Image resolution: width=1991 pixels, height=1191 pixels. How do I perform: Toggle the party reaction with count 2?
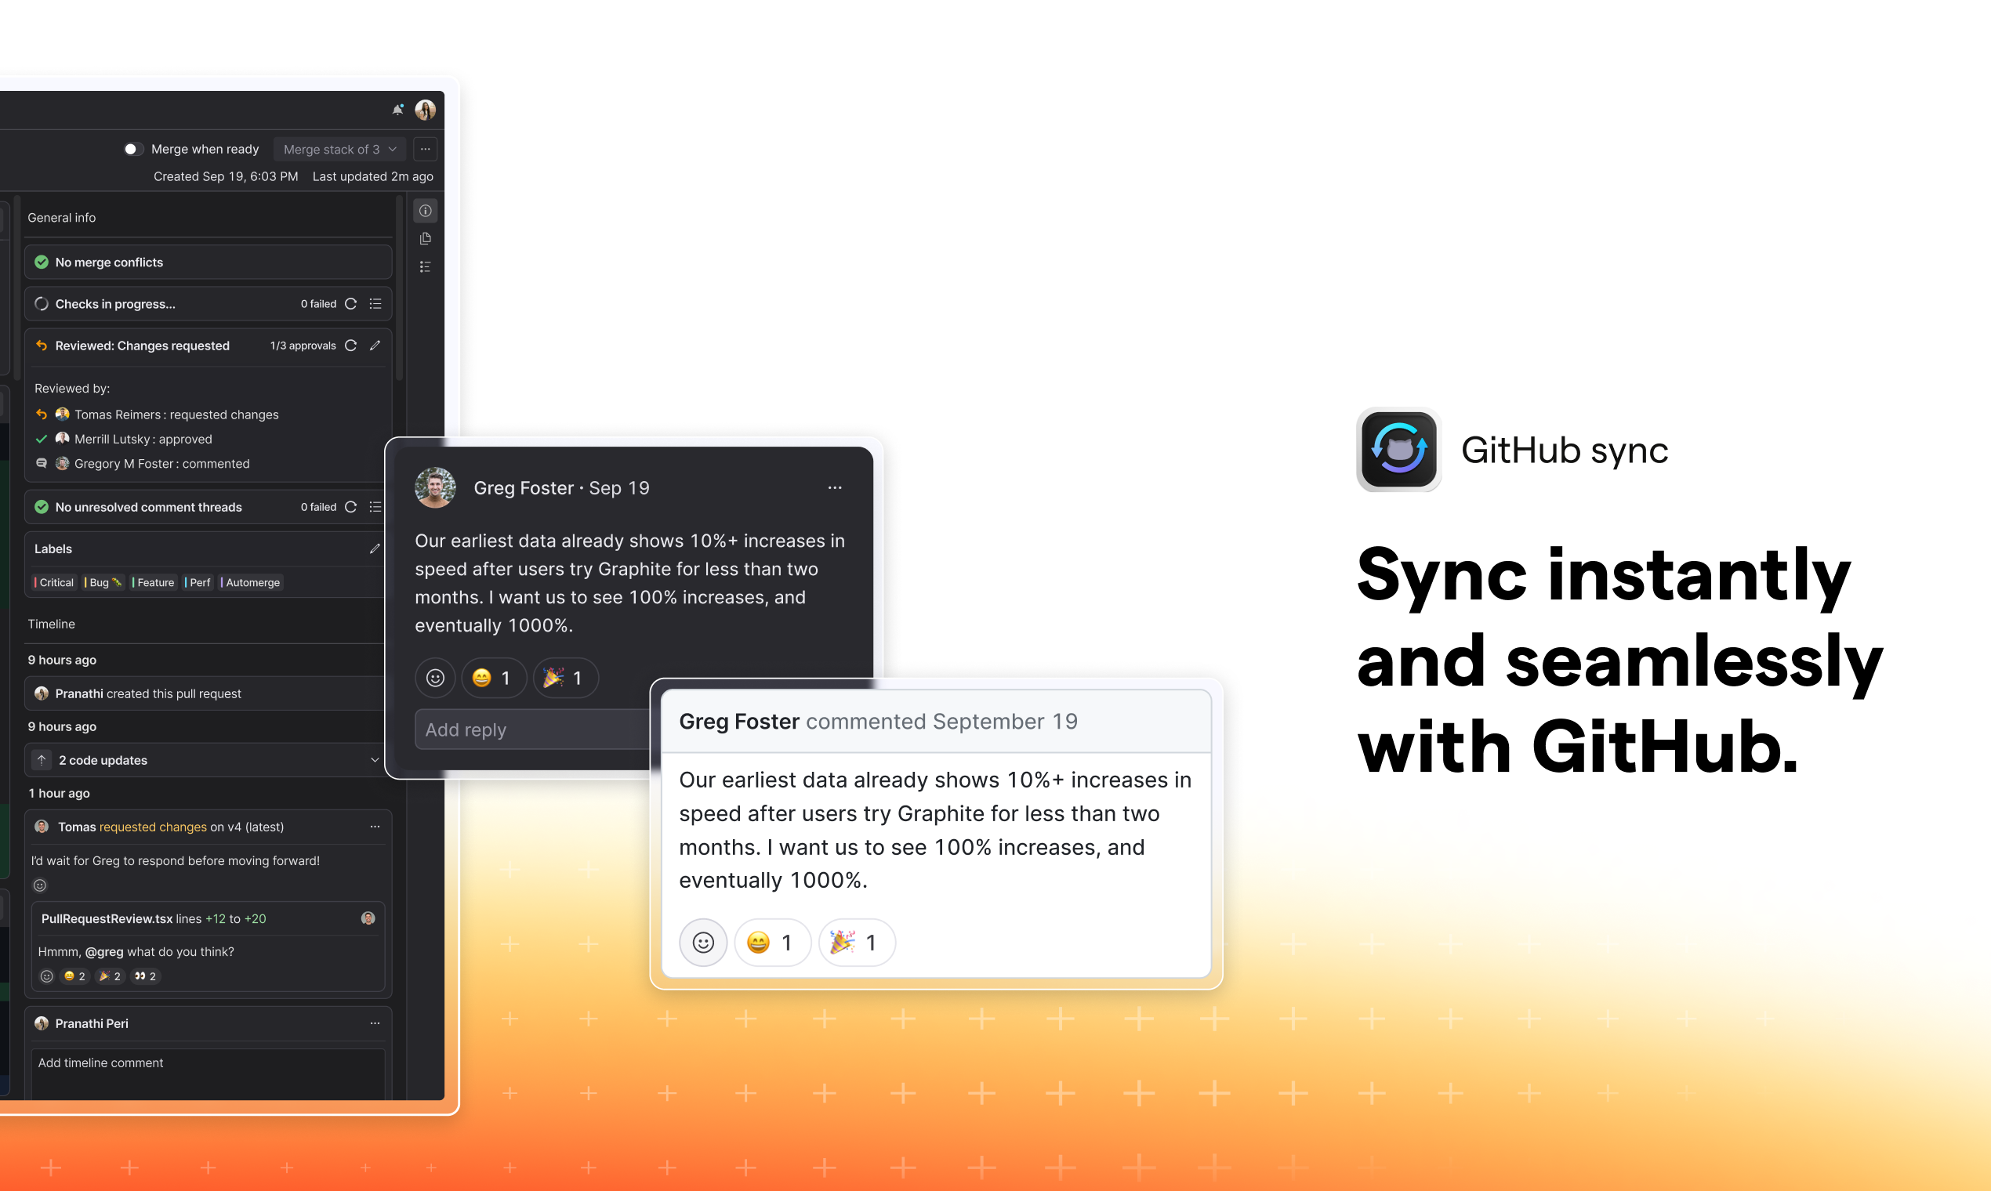(x=110, y=976)
